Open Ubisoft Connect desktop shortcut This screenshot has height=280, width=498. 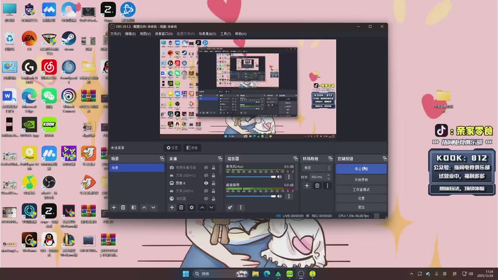[68, 101]
